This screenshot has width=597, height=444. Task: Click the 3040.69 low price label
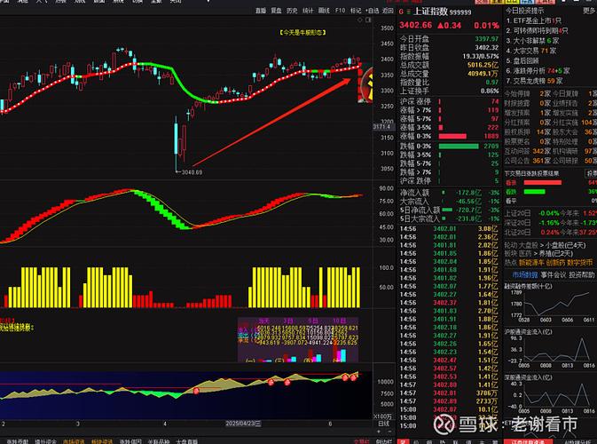point(191,172)
